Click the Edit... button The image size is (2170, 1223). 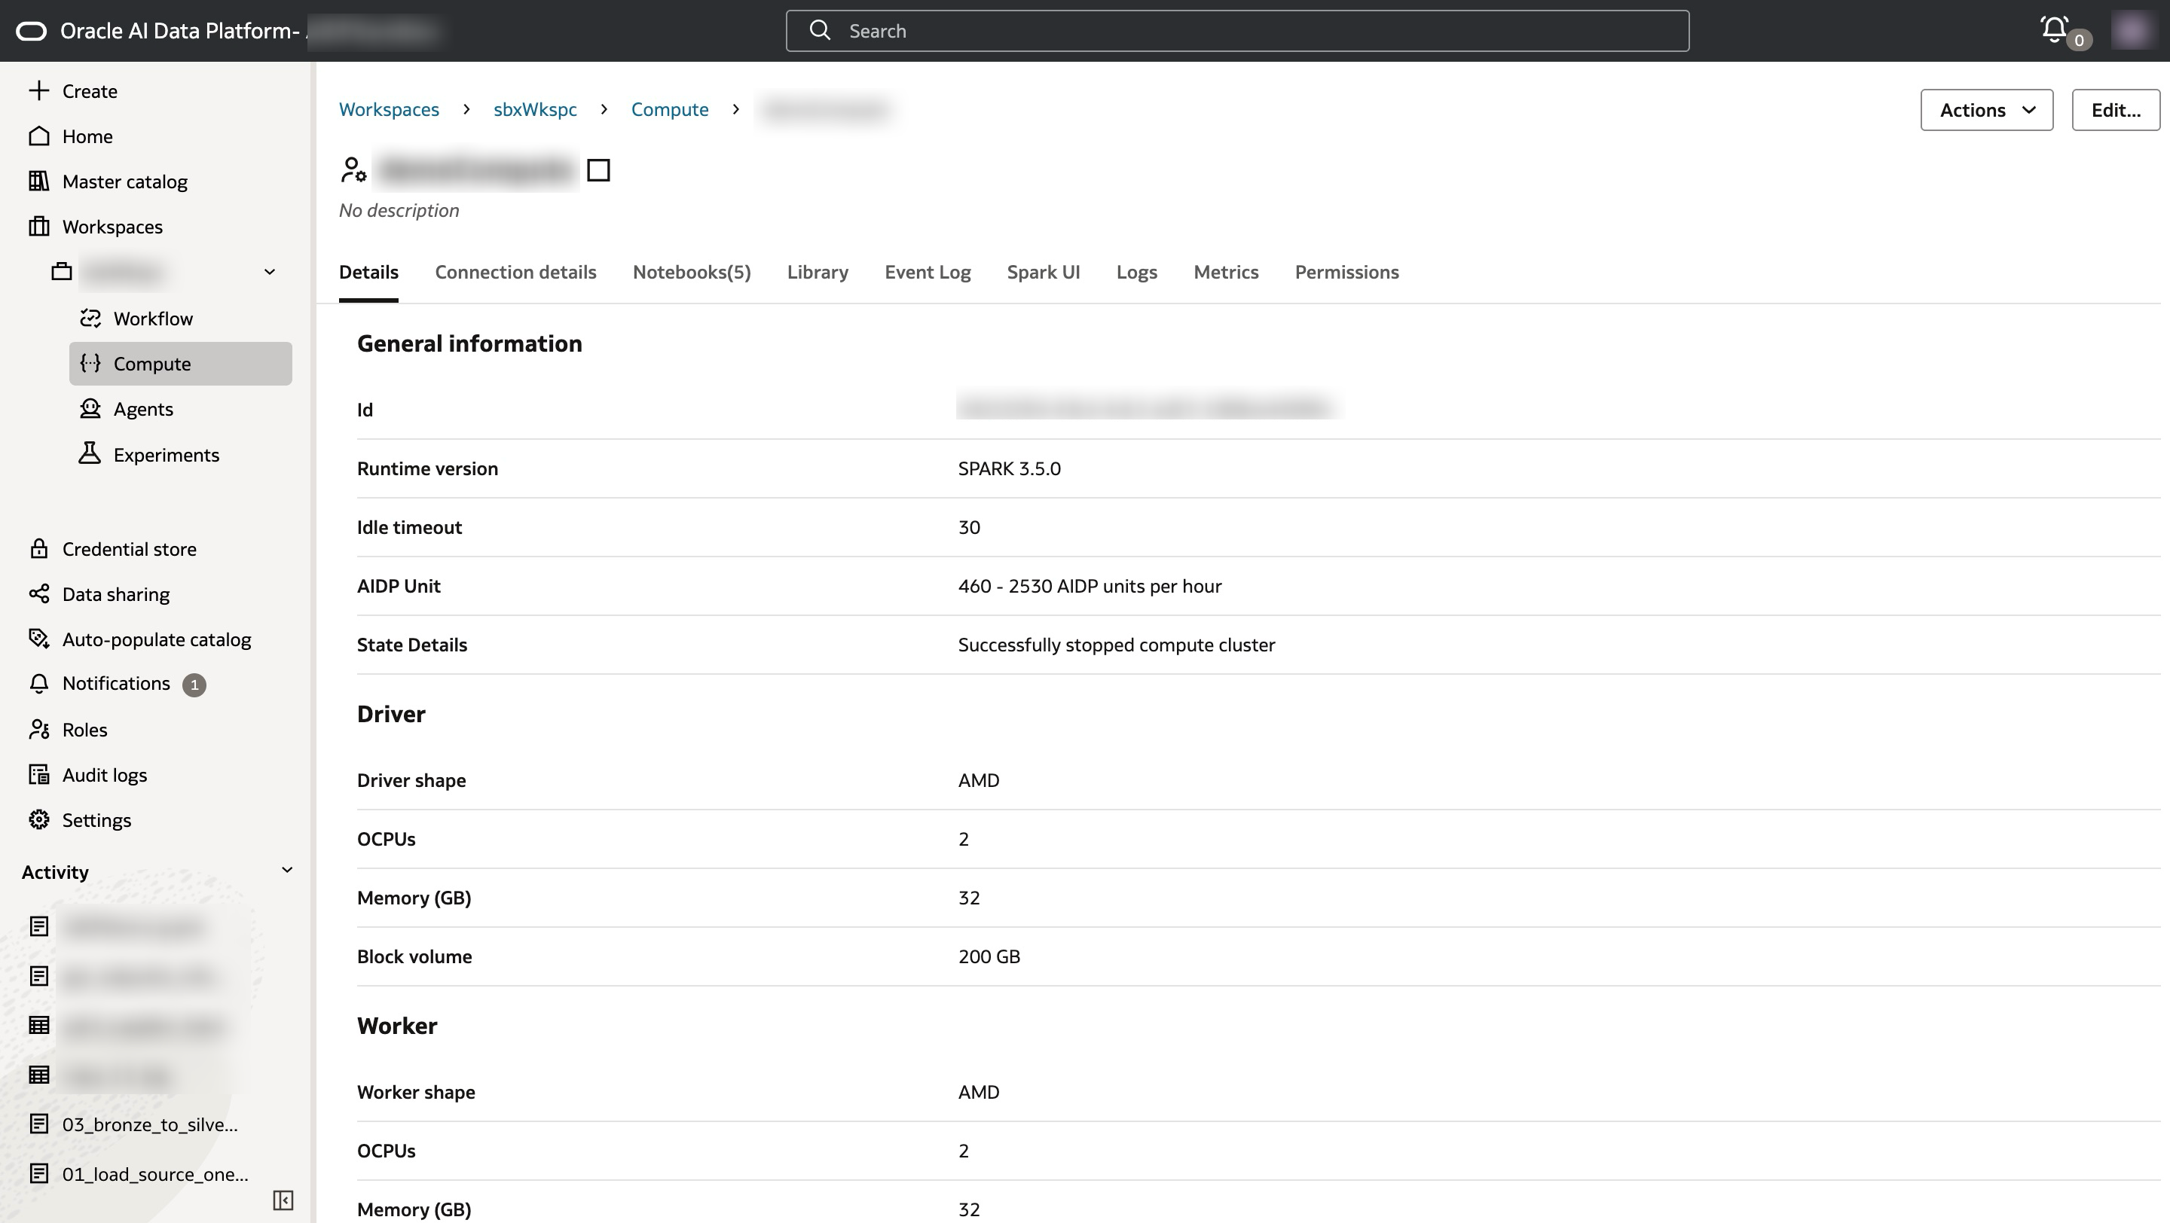[x=2115, y=110]
